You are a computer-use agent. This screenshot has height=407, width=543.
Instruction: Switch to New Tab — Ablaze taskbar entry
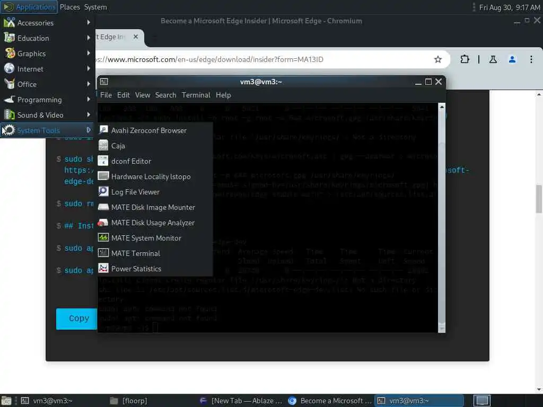(x=241, y=401)
